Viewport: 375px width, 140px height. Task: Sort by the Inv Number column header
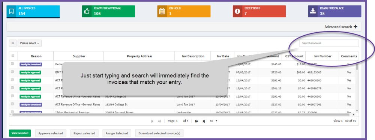322,56
